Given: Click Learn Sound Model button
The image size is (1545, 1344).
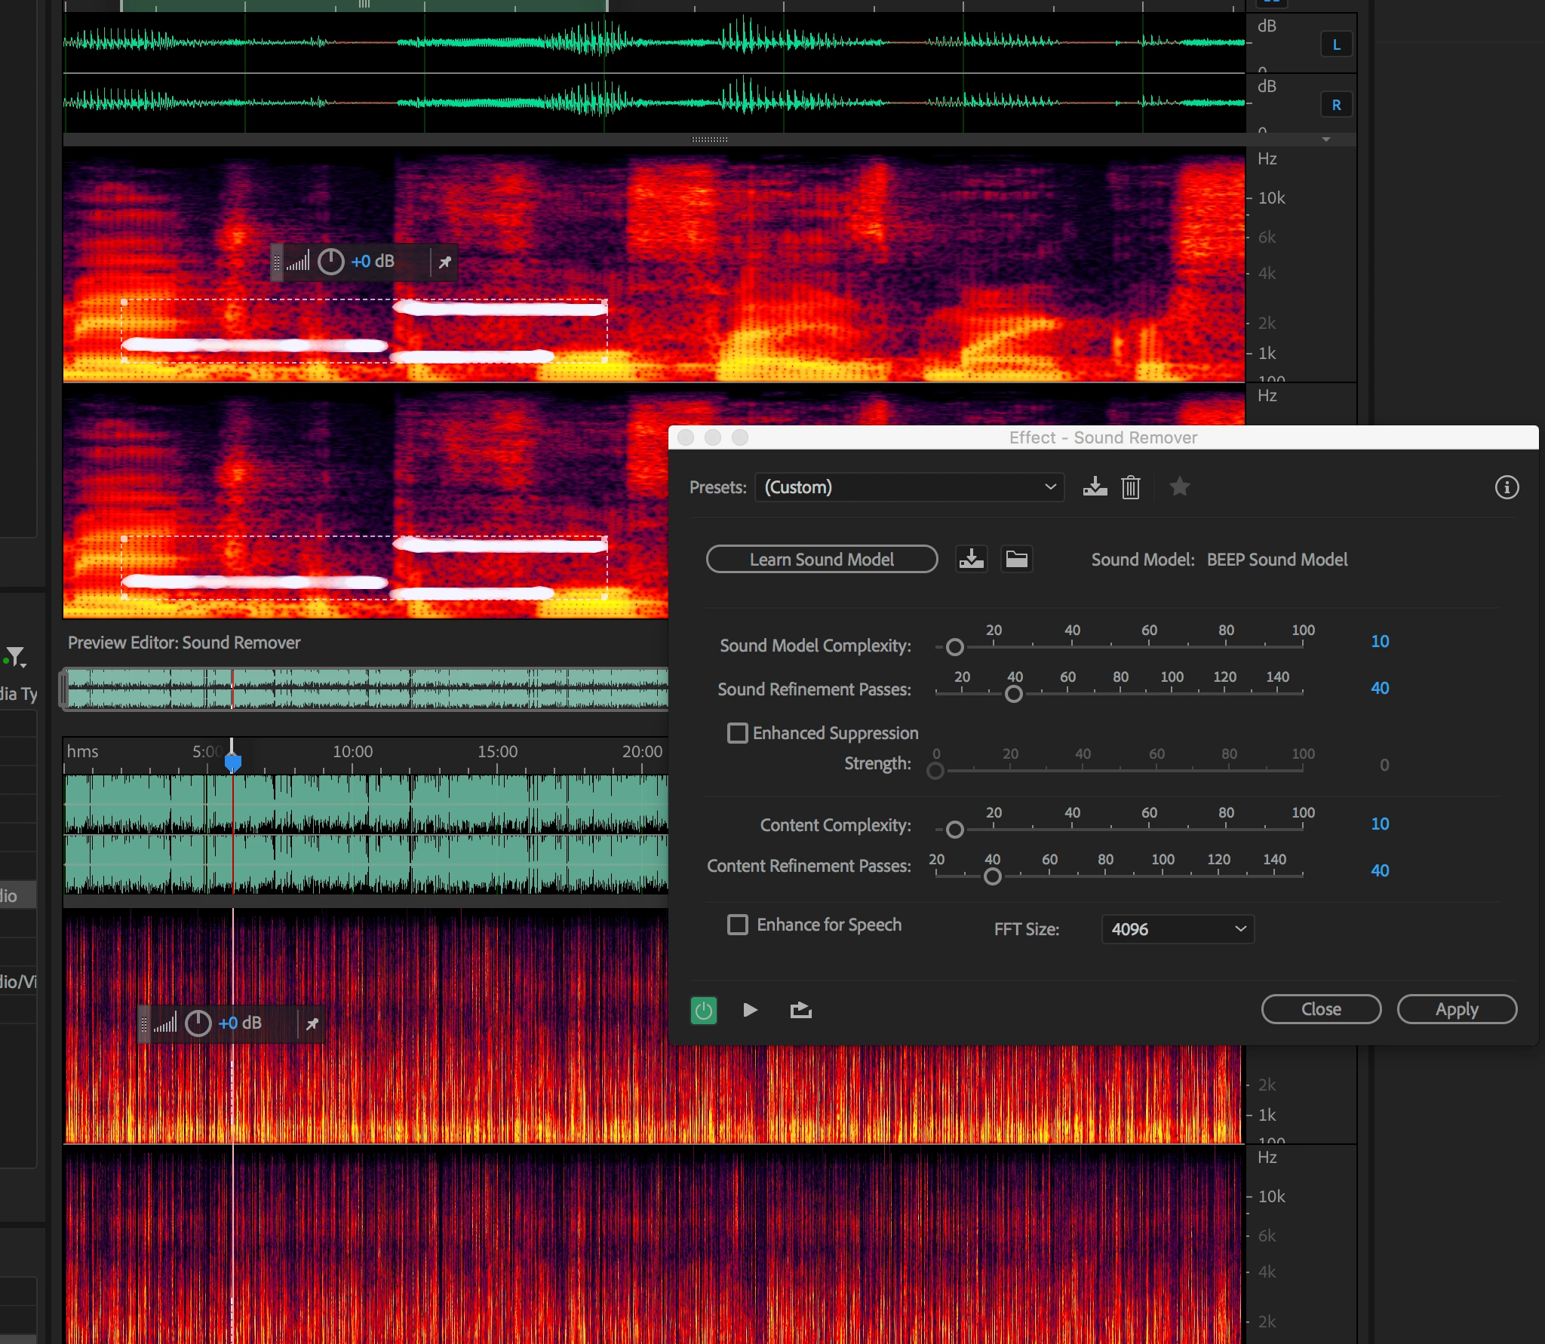Looking at the screenshot, I should point(822,559).
